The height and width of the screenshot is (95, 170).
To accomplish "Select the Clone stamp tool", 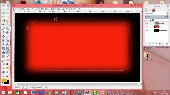I will [x=3, y=68].
